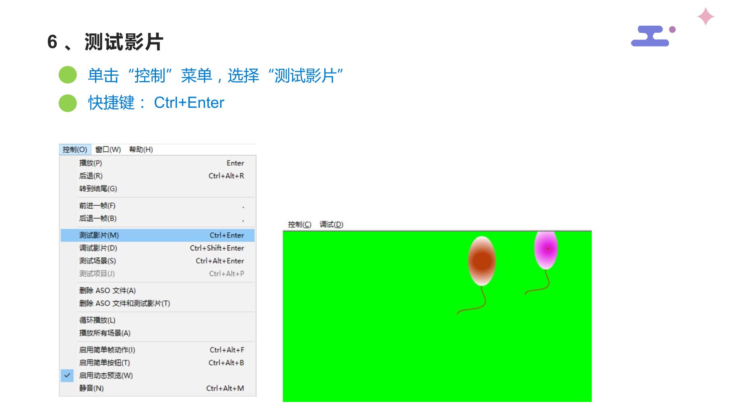
Task: Choose 删除 ASO 文件(A)
Action: (158, 291)
